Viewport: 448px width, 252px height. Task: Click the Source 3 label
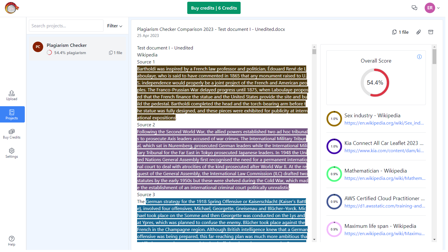(x=146, y=194)
